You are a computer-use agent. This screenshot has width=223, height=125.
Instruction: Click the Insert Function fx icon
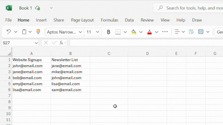tap(61, 43)
